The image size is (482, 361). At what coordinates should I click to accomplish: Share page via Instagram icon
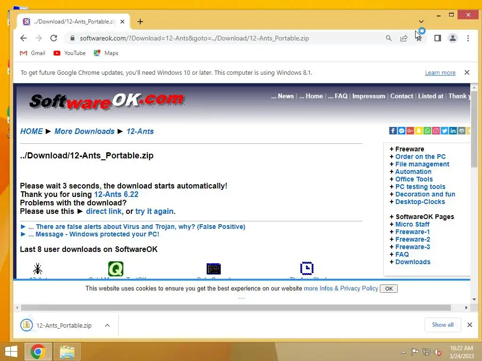click(436, 131)
